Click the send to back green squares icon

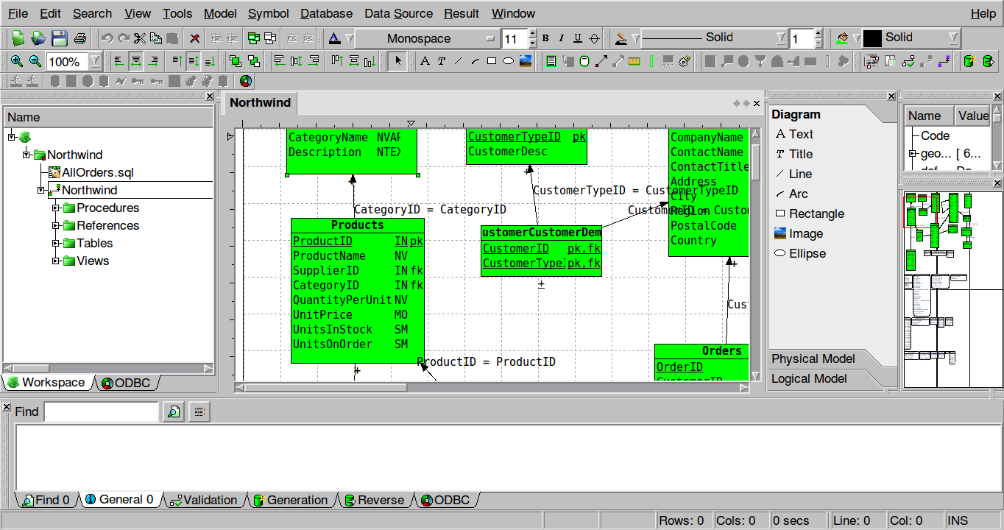pos(254,61)
